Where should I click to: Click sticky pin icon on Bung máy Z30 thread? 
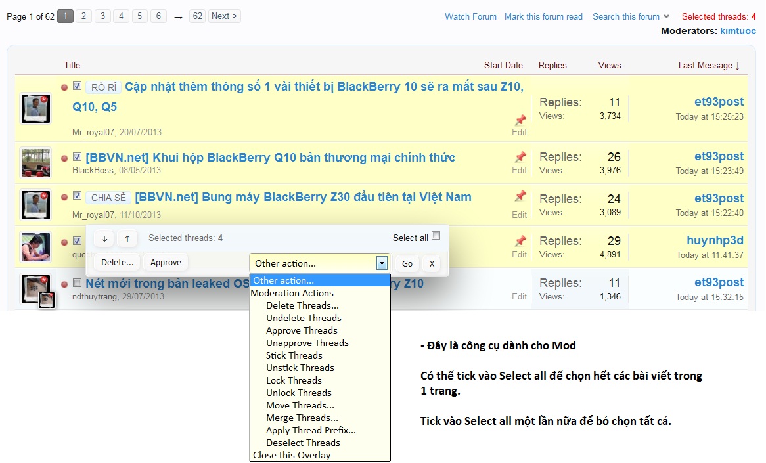pyautogui.click(x=520, y=196)
